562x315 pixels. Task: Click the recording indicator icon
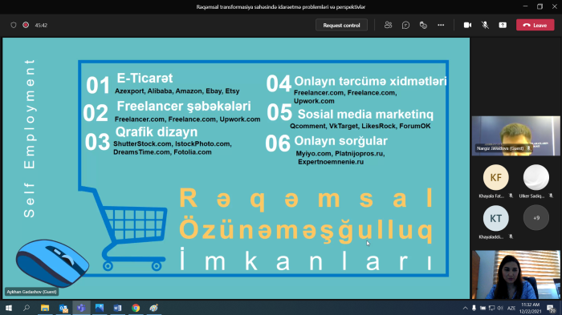click(26, 25)
